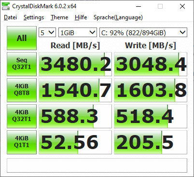Open the Sprache(Language) menu
Screen dimensions: 194x177
(x=118, y=17)
